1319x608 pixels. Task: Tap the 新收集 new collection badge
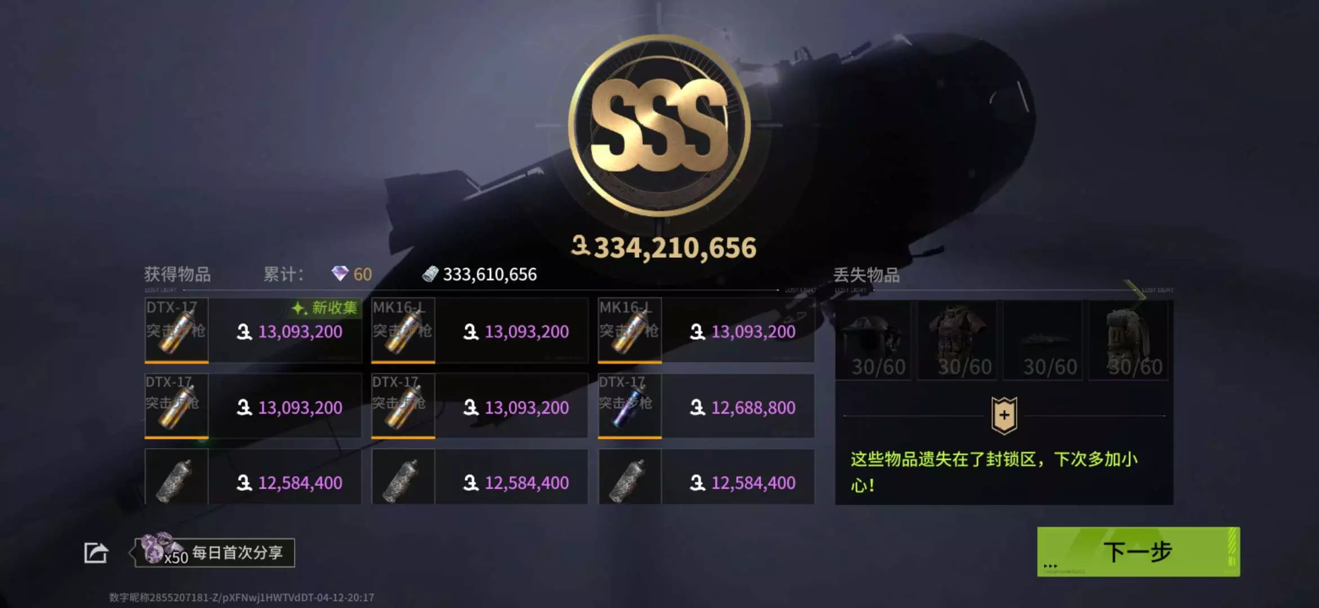tap(325, 308)
